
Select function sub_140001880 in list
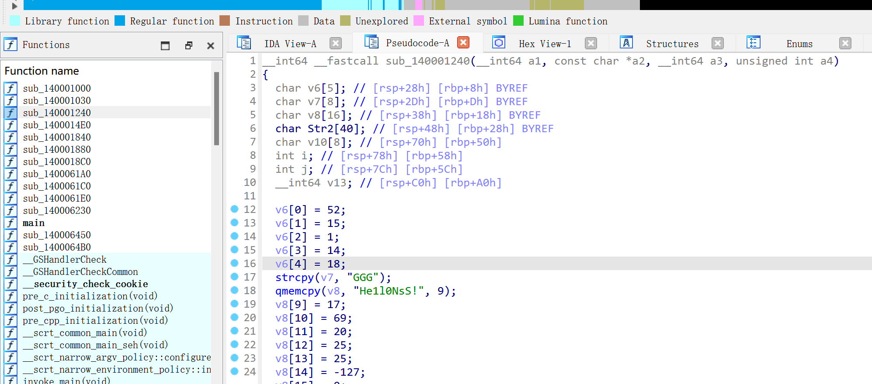click(x=57, y=149)
